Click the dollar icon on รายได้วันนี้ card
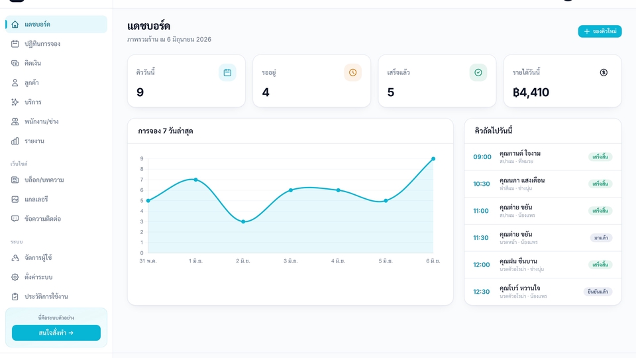 pos(604,73)
